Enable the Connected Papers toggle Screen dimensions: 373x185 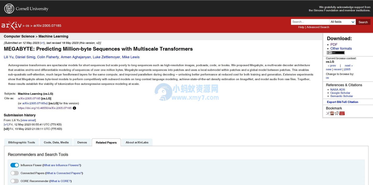click(x=15, y=173)
